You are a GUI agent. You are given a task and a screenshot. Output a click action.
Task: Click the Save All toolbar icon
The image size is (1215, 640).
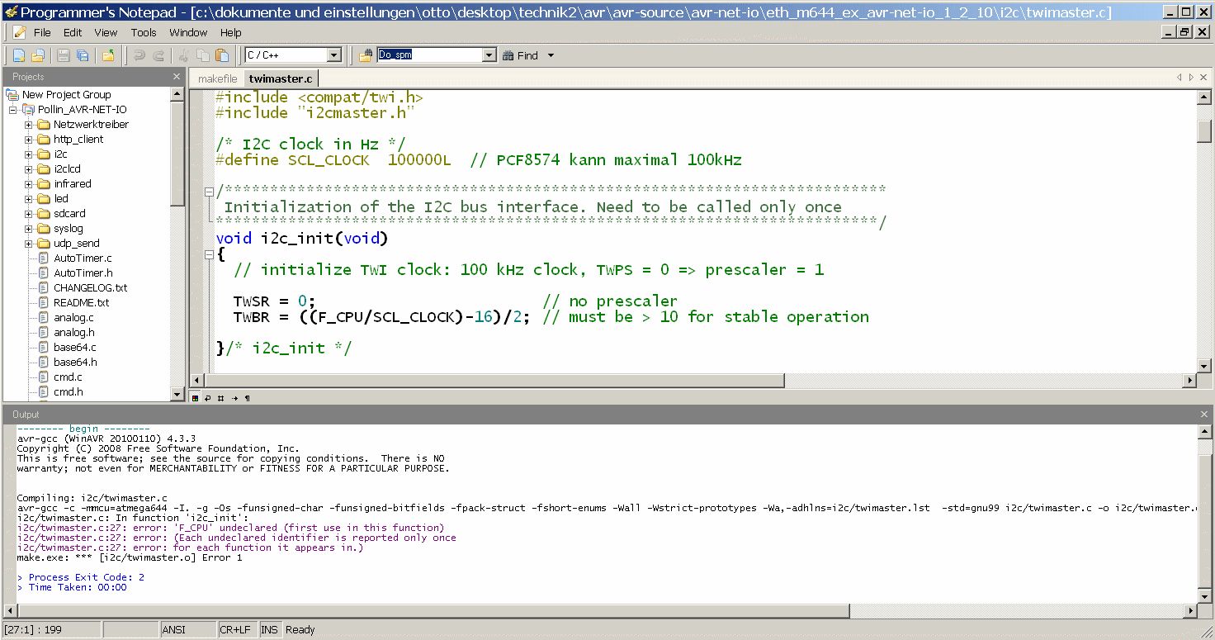click(x=83, y=55)
